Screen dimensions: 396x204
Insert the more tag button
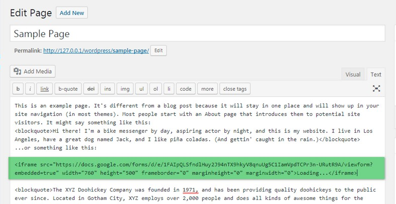tap(207, 89)
